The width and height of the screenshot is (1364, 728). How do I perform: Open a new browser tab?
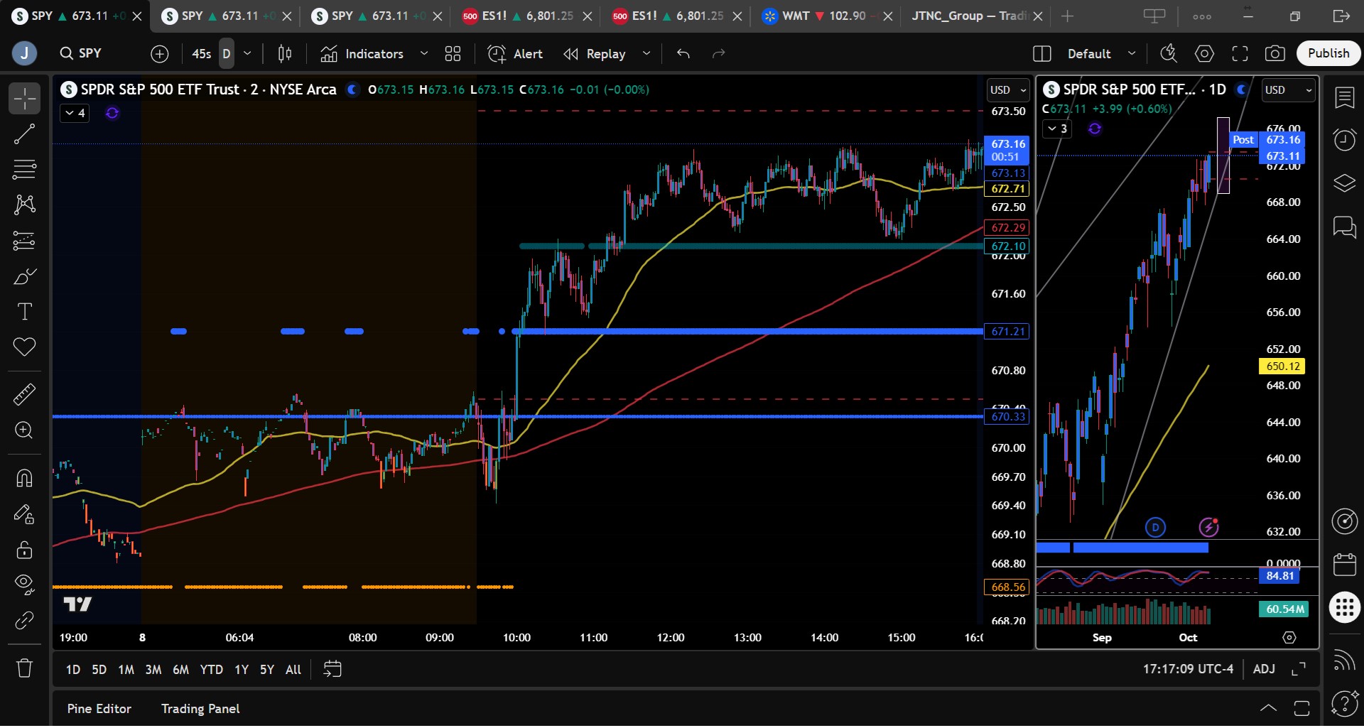point(1067,16)
